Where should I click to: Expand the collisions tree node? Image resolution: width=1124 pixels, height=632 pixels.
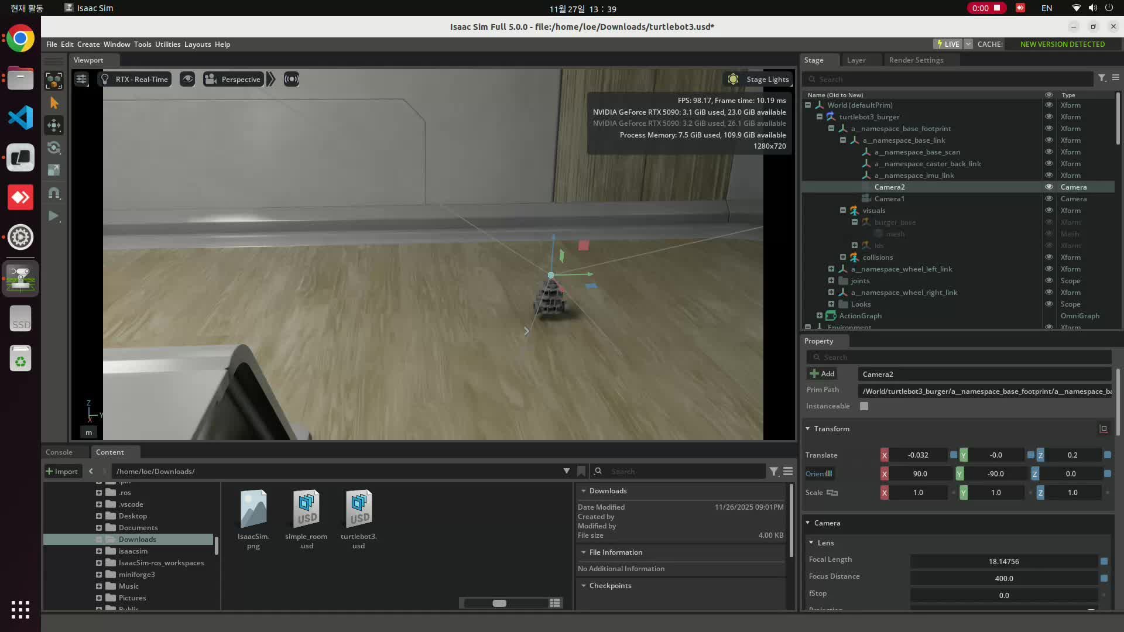click(843, 257)
